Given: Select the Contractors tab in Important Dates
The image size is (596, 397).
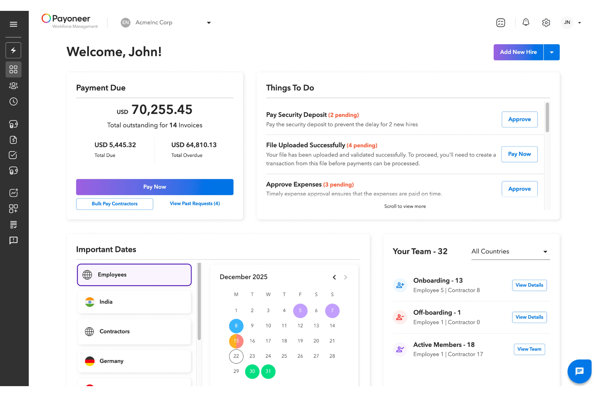Looking at the screenshot, I should 134,331.
